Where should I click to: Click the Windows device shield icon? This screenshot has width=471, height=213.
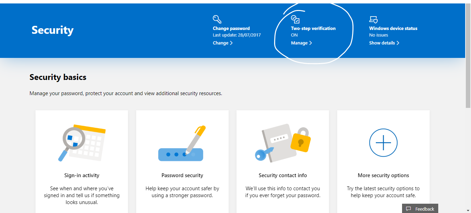click(x=373, y=19)
